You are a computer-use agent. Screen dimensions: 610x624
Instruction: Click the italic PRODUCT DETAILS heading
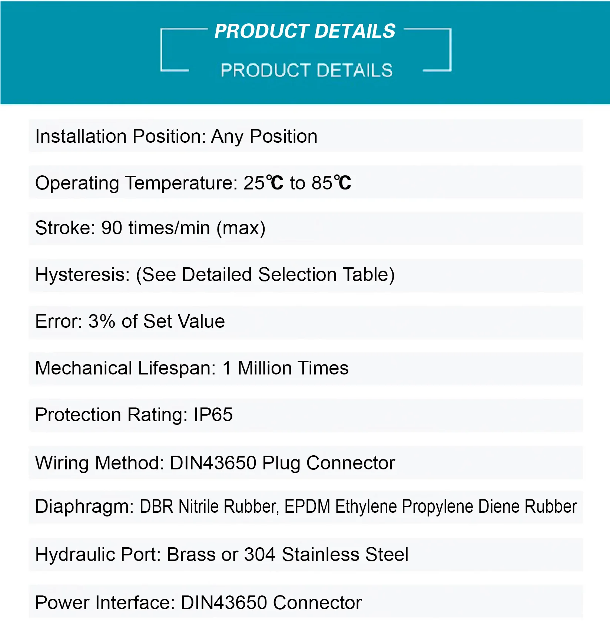tap(305, 31)
